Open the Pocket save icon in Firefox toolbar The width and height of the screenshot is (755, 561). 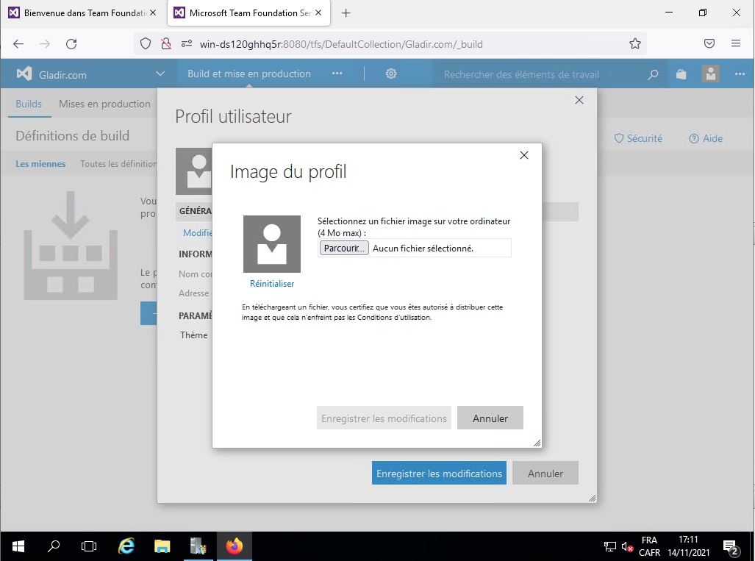(709, 43)
